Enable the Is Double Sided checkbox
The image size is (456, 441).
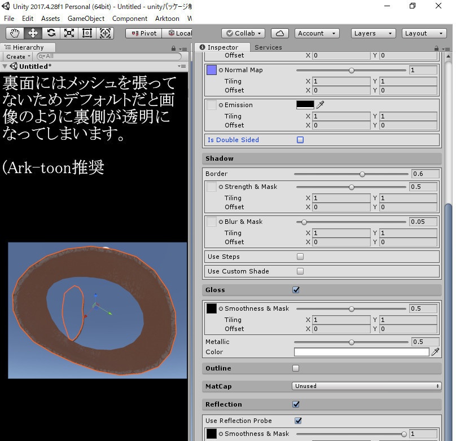[300, 140]
